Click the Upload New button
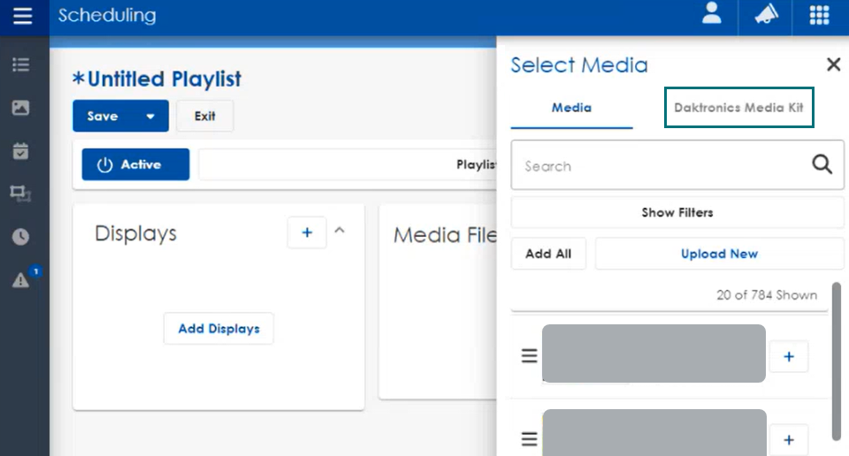Viewport: 849px width, 456px height. pyautogui.click(x=718, y=254)
